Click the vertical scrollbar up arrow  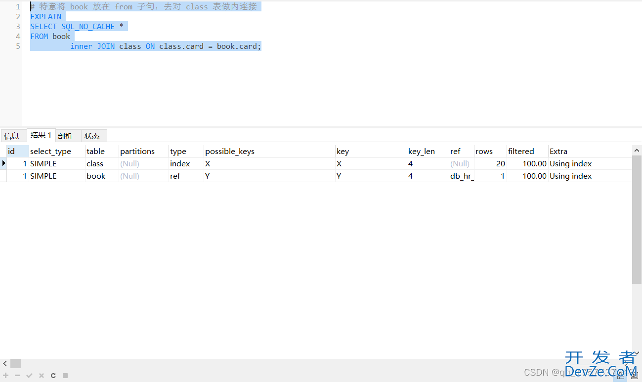click(x=637, y=150)
